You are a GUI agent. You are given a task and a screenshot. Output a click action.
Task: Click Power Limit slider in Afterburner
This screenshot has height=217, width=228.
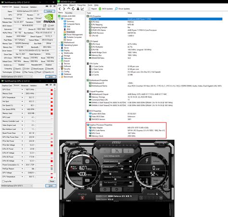pyautogui.click(x=116, y=164)
